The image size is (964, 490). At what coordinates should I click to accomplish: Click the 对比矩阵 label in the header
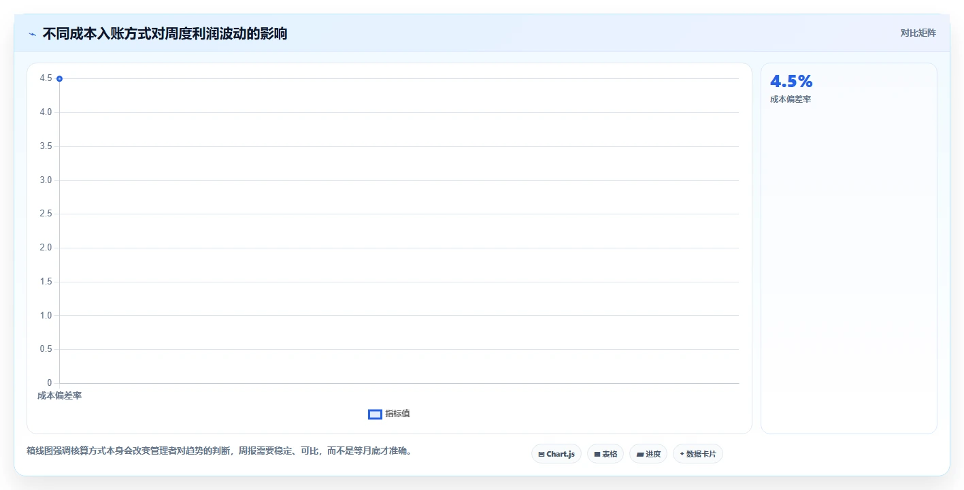918,33
